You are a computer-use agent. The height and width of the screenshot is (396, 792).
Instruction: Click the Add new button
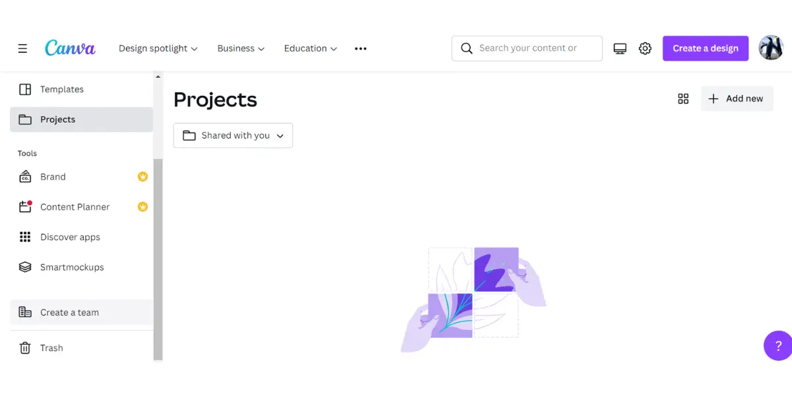pyautogui.click(x=737, y=98)
